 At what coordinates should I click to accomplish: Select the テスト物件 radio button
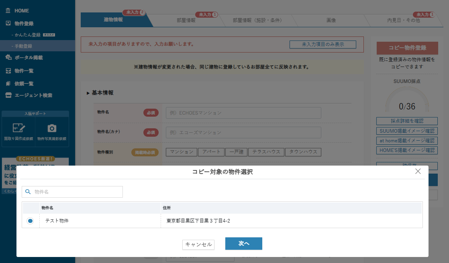(30, 221)
